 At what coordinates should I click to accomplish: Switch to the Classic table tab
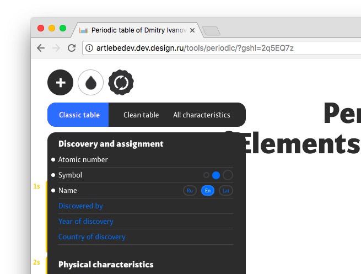pyautogui.click(x=79, y=115)
